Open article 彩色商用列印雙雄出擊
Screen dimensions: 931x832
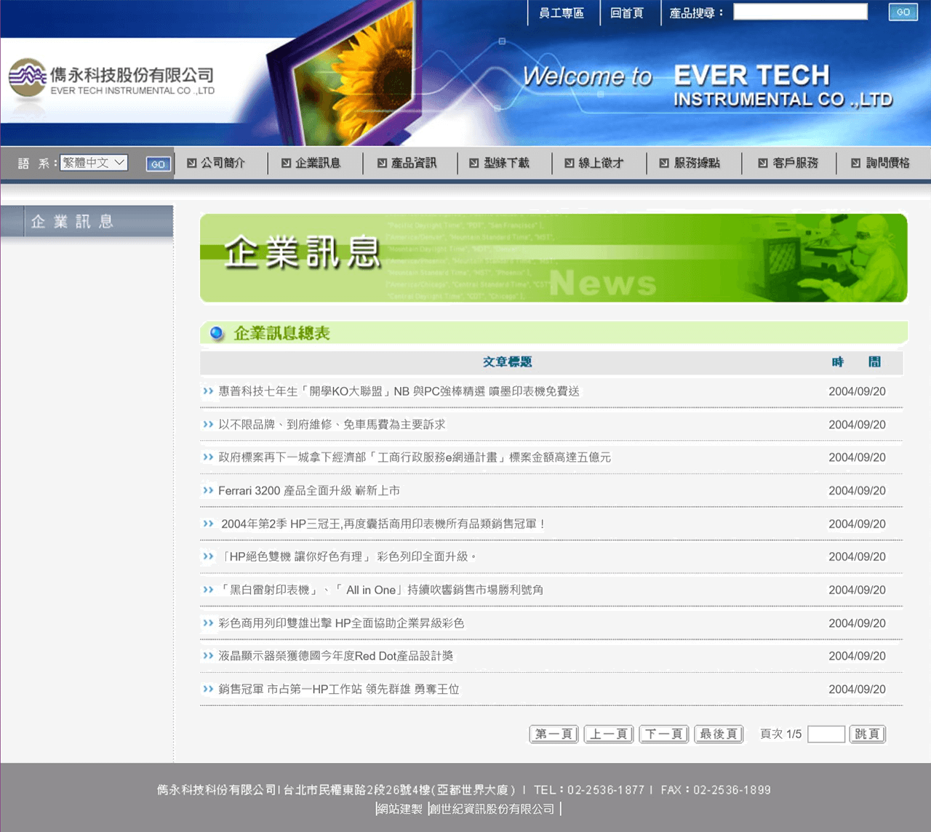[x=341, y=623]
